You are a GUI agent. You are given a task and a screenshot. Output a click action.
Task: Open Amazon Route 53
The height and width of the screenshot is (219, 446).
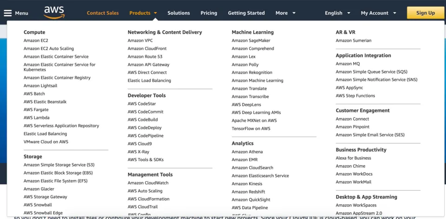pos(145,56)
